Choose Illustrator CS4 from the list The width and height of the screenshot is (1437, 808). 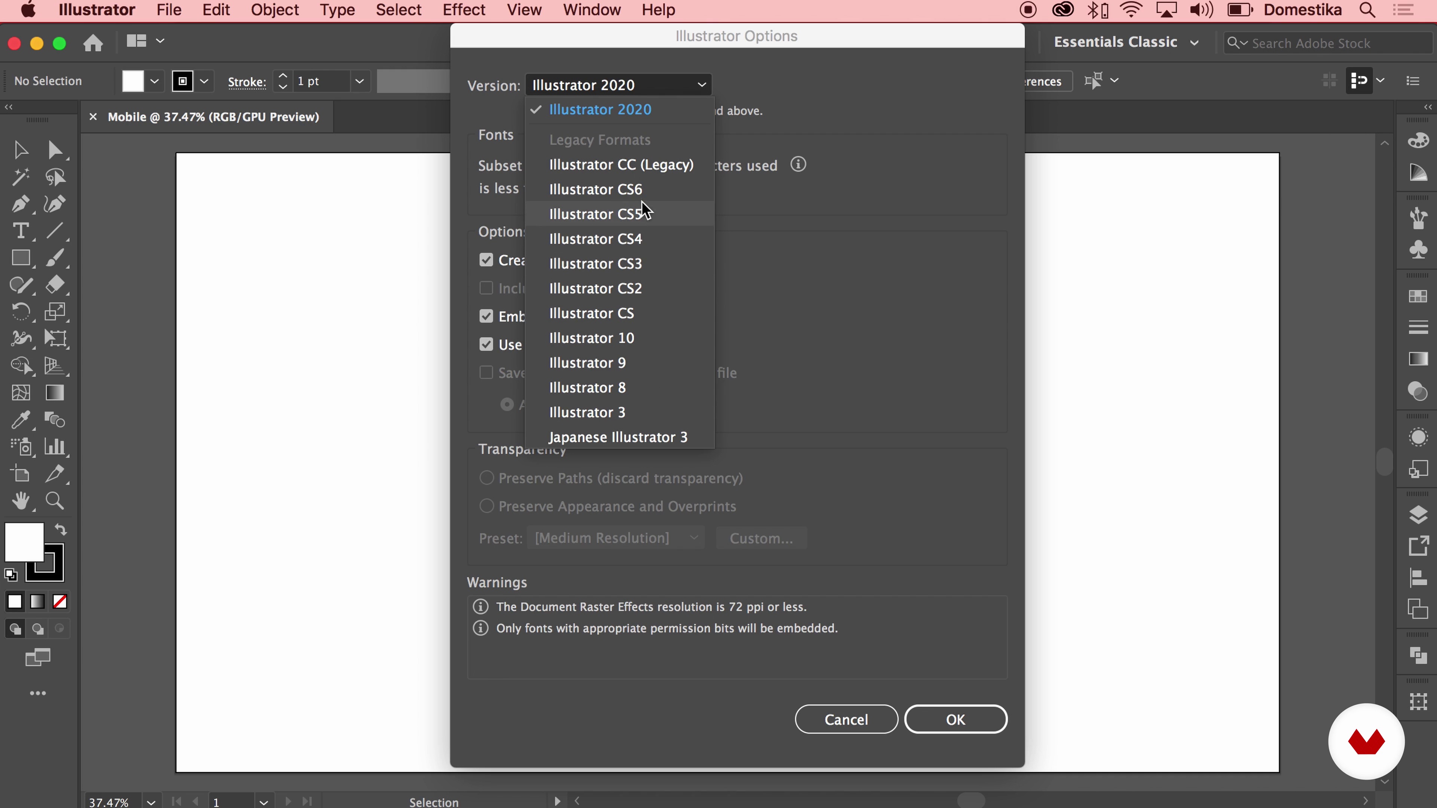(619, 239)
